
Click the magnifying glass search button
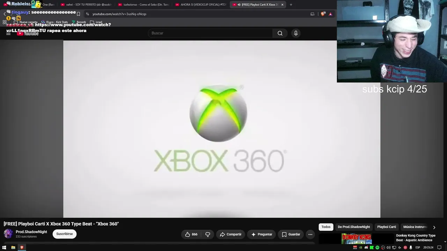[x=280, y=33]
